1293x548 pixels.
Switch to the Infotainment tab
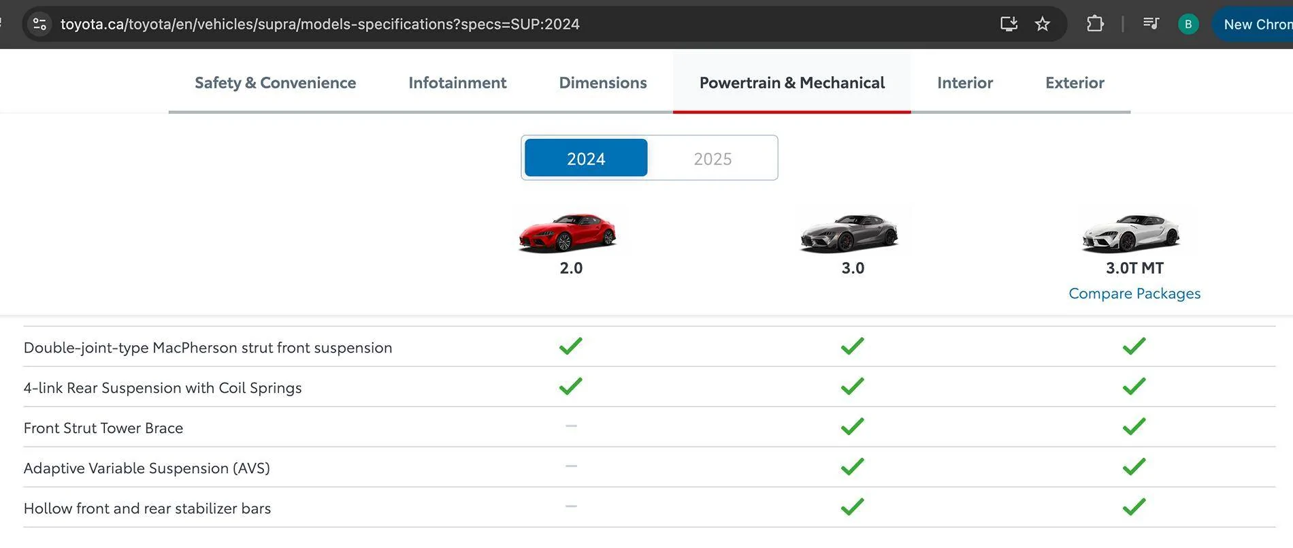click(457, 82)
